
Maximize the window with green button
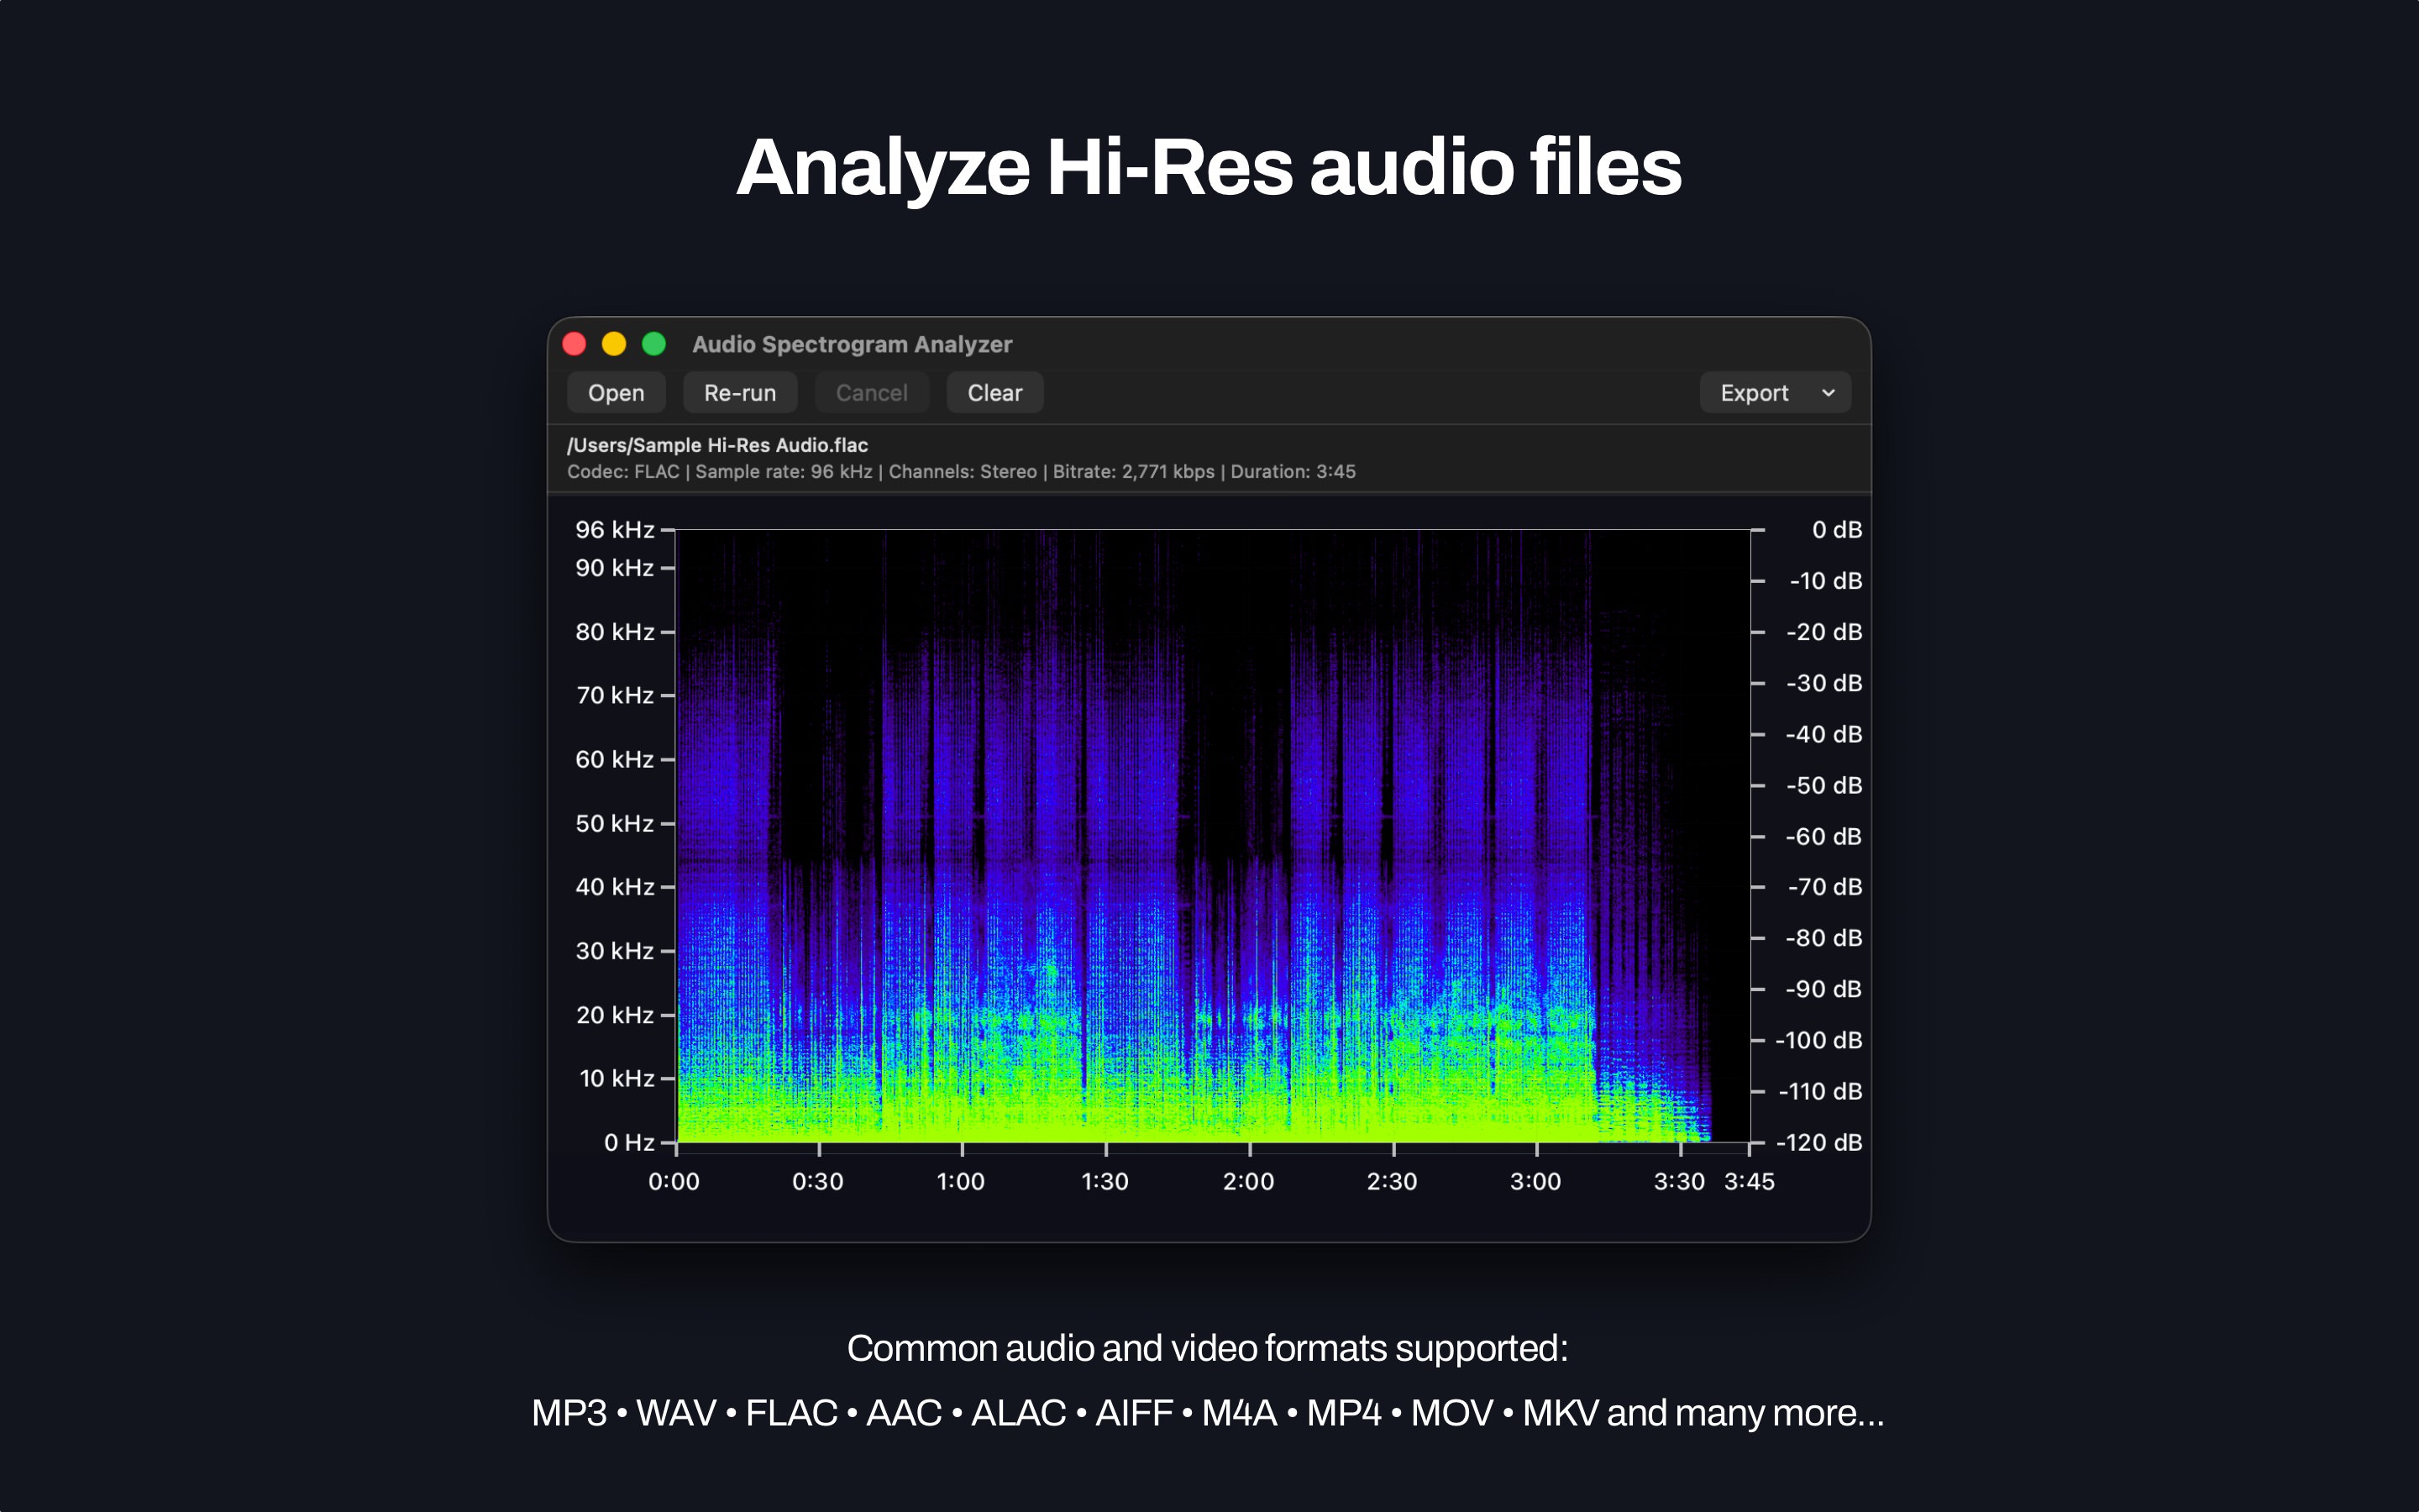click(x=653, y=344)
